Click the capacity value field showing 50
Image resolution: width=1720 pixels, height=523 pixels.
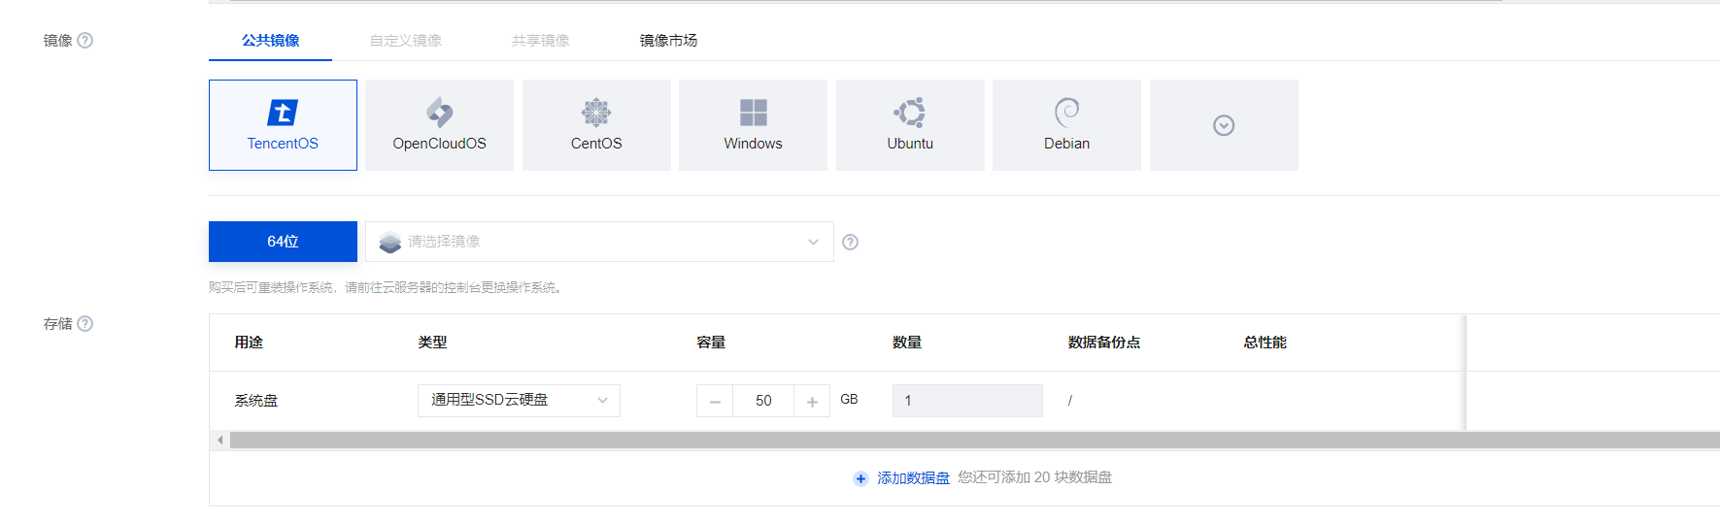click(x=763, y=401)
